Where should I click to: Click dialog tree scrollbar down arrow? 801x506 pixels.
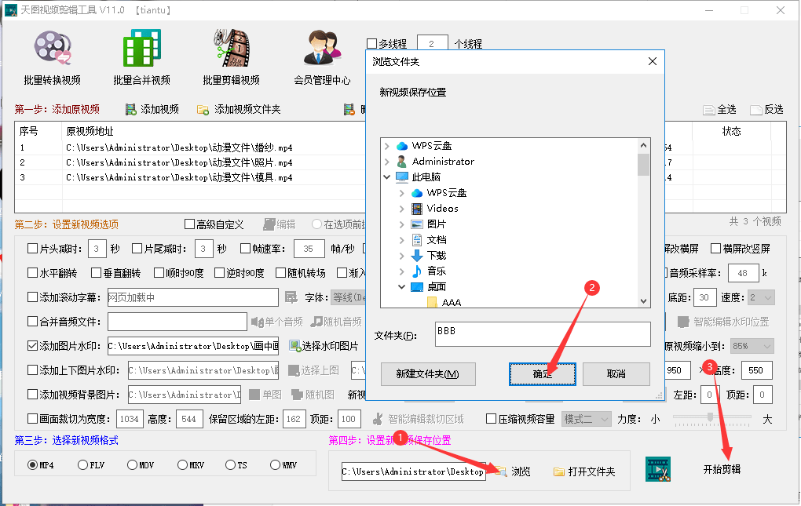click(644, 301)
